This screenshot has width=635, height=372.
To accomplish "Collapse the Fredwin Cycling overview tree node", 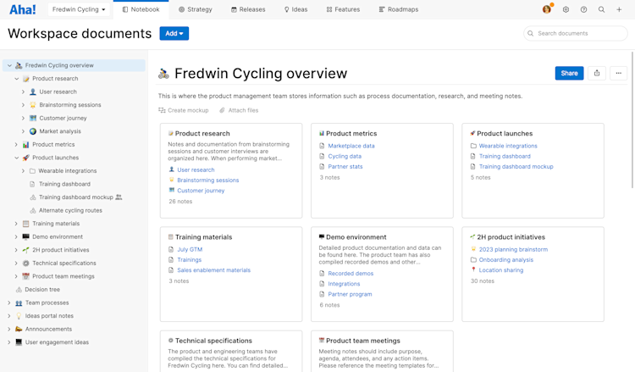I will click(x=9, y=65).
